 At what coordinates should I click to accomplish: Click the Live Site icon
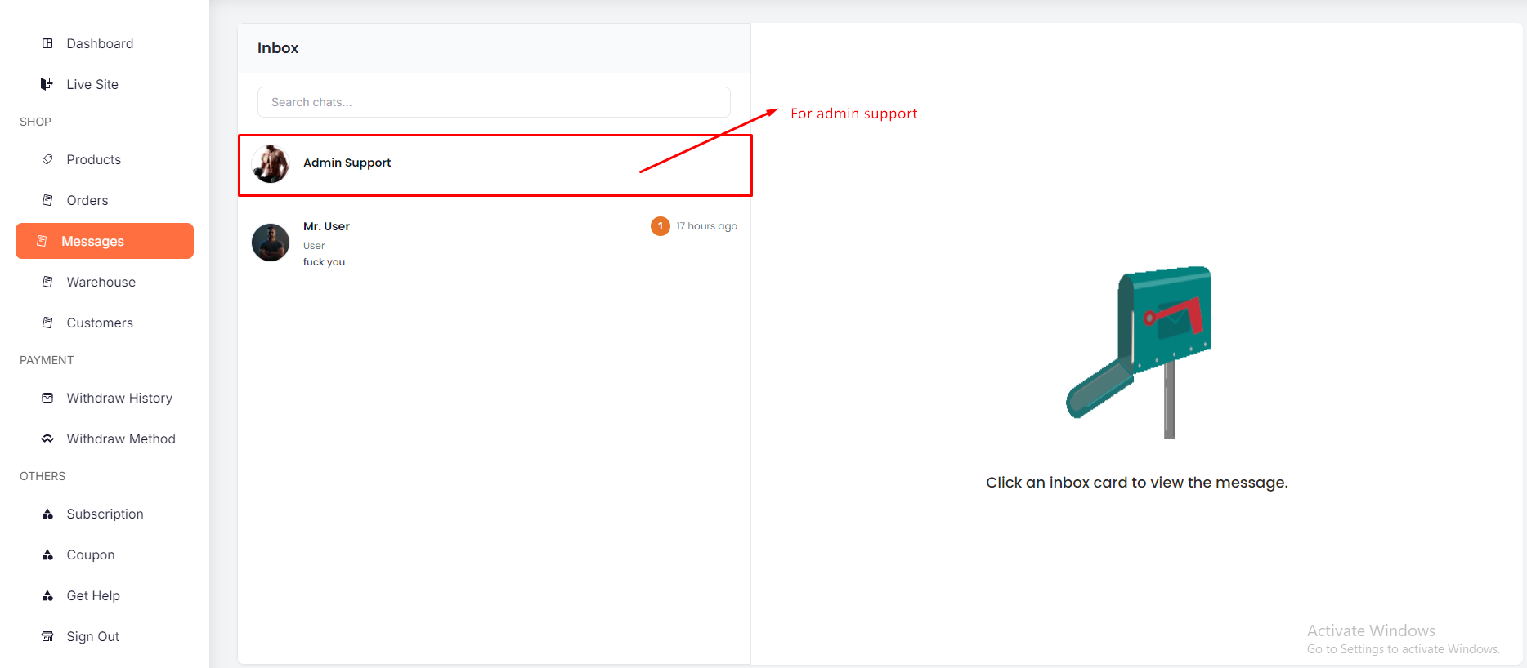click(x=47, y=84)
